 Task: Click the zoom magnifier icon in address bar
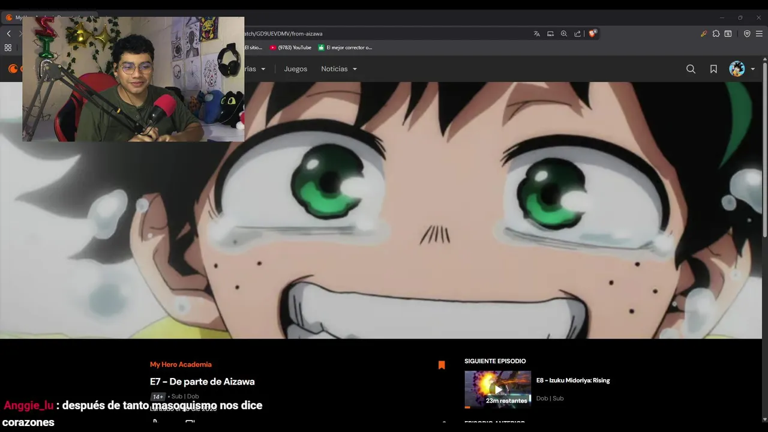point(564,34)
